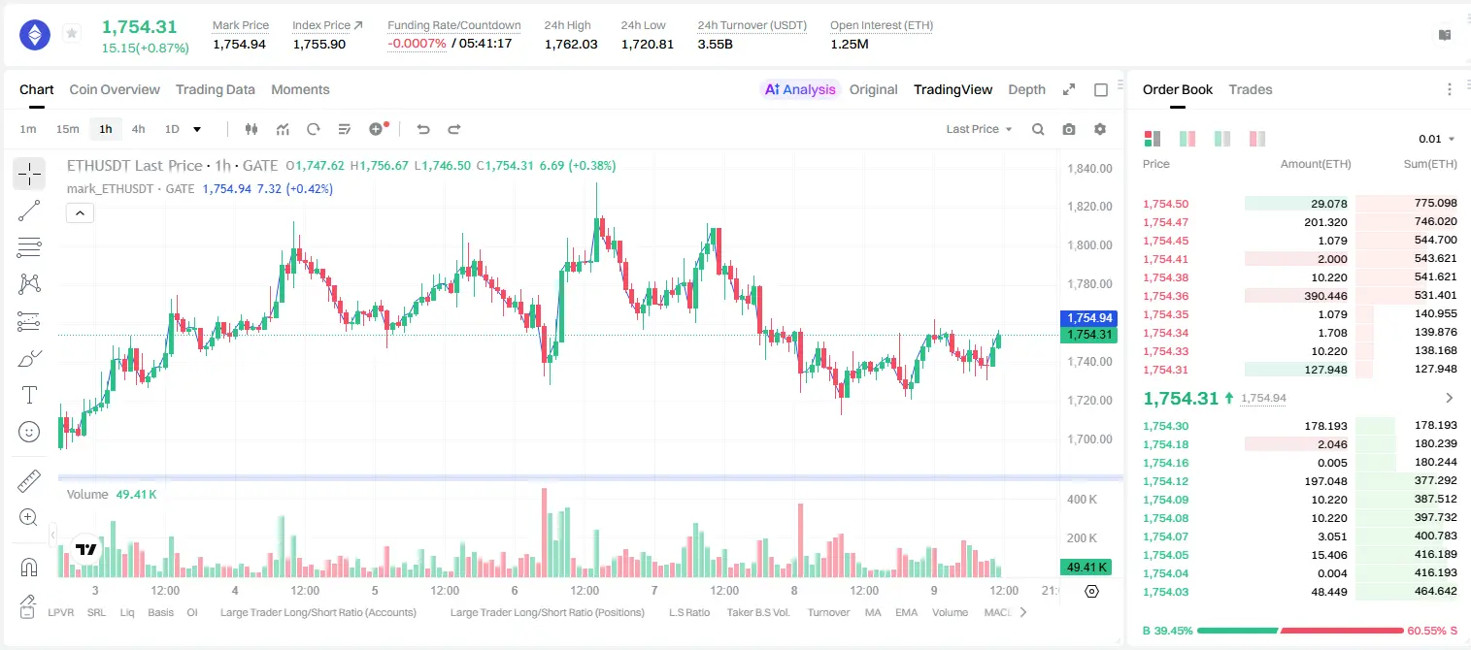The image size is (1471, 650).
Task: Toggle the magnet snap mode
Action: tap(29, 568)
